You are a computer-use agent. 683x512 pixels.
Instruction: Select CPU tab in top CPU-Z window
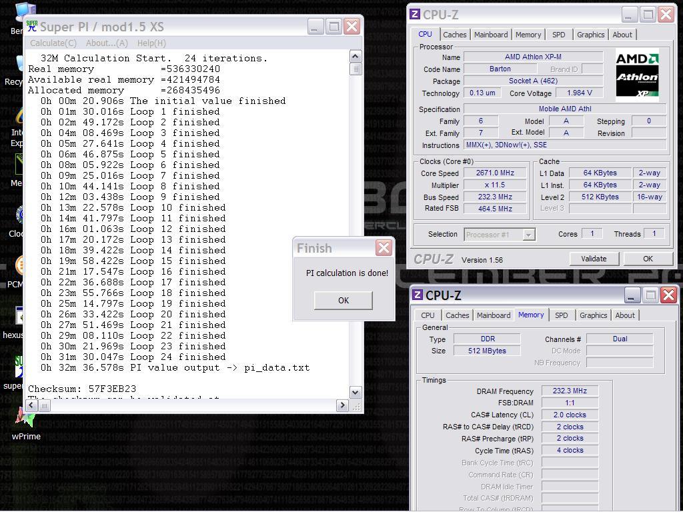coord(425,34)
